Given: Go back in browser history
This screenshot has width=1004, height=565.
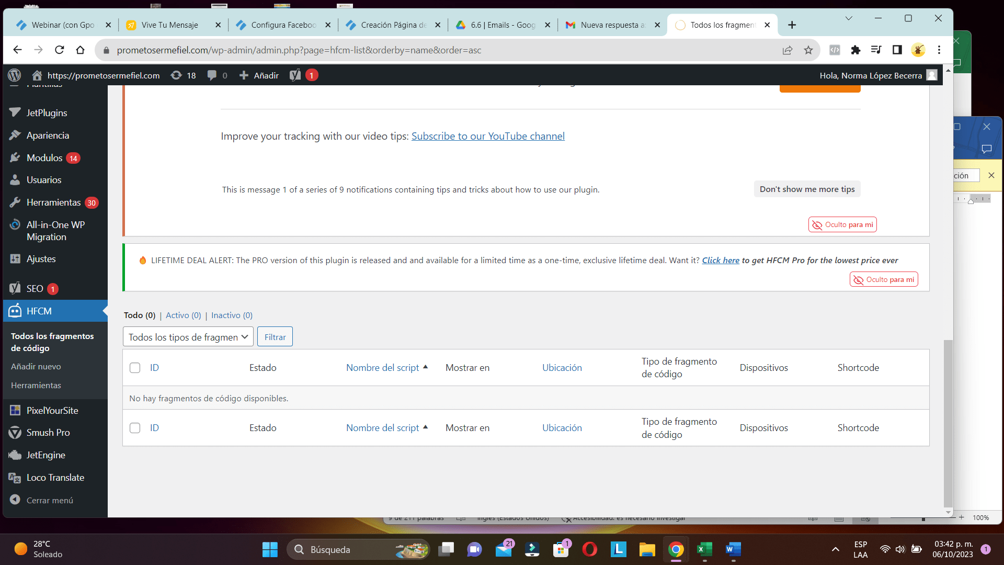Looking at the screenshot, I should click(17, 50).
